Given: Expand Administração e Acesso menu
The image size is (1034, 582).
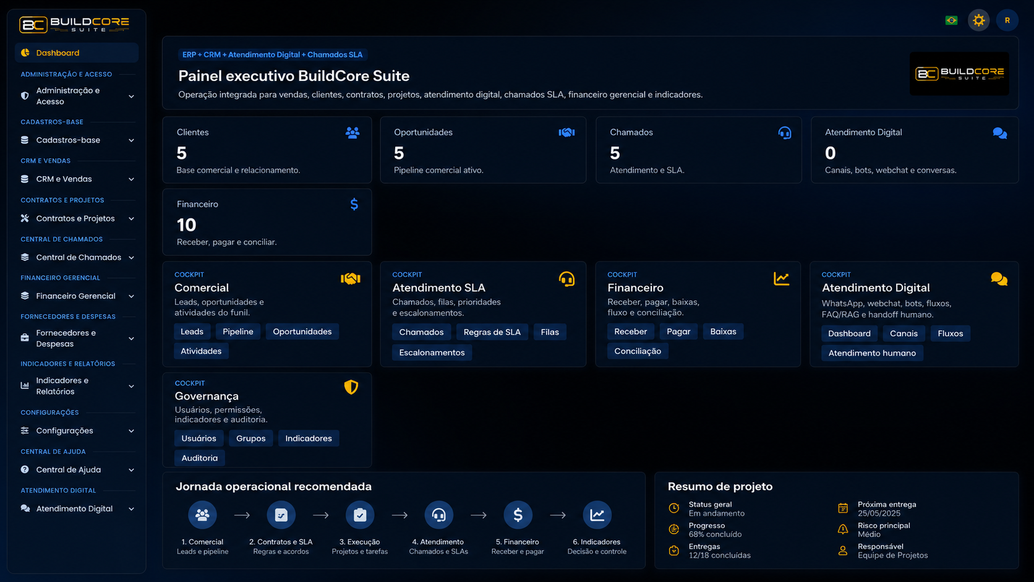Looking at the screenshot, I should (77, 96).
